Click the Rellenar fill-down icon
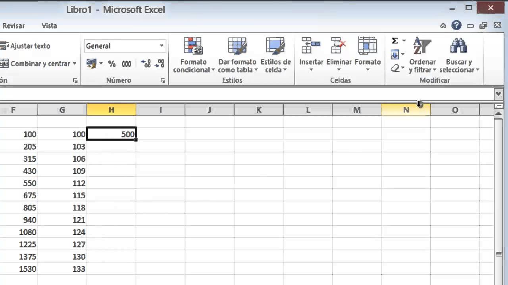 [x=395, y=55]
